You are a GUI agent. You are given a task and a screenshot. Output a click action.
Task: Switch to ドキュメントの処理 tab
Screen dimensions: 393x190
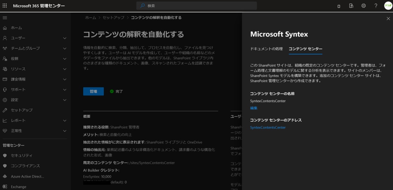[266, 49]
